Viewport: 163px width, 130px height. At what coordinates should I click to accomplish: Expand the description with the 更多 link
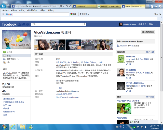pyautogui.click(x=61, y=88)
